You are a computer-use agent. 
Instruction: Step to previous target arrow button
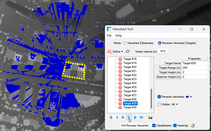point(117,117)
